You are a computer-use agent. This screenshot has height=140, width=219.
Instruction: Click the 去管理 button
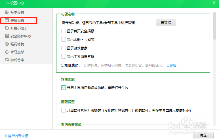click(166, 22)
